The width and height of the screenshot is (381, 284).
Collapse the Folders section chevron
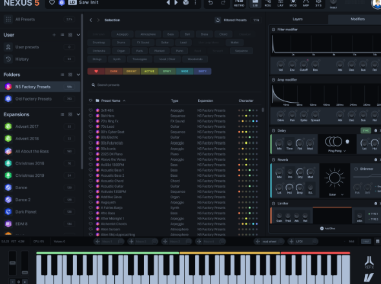pos(78,75)
